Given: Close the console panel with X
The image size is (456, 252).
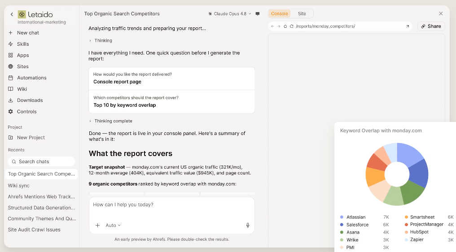Looking at the screenshot, I should [x=441, y=13].
